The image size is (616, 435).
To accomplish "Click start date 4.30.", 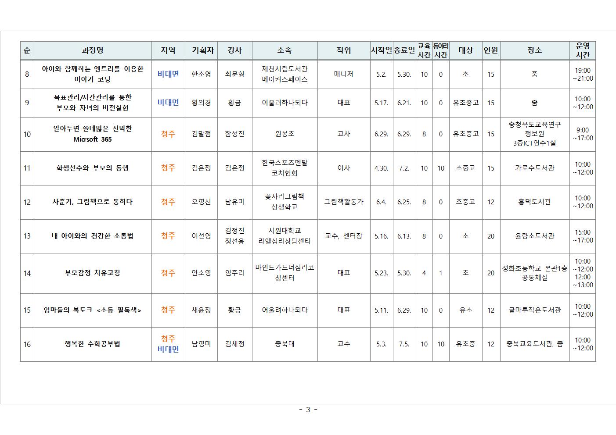I will (x=381, y=168).
